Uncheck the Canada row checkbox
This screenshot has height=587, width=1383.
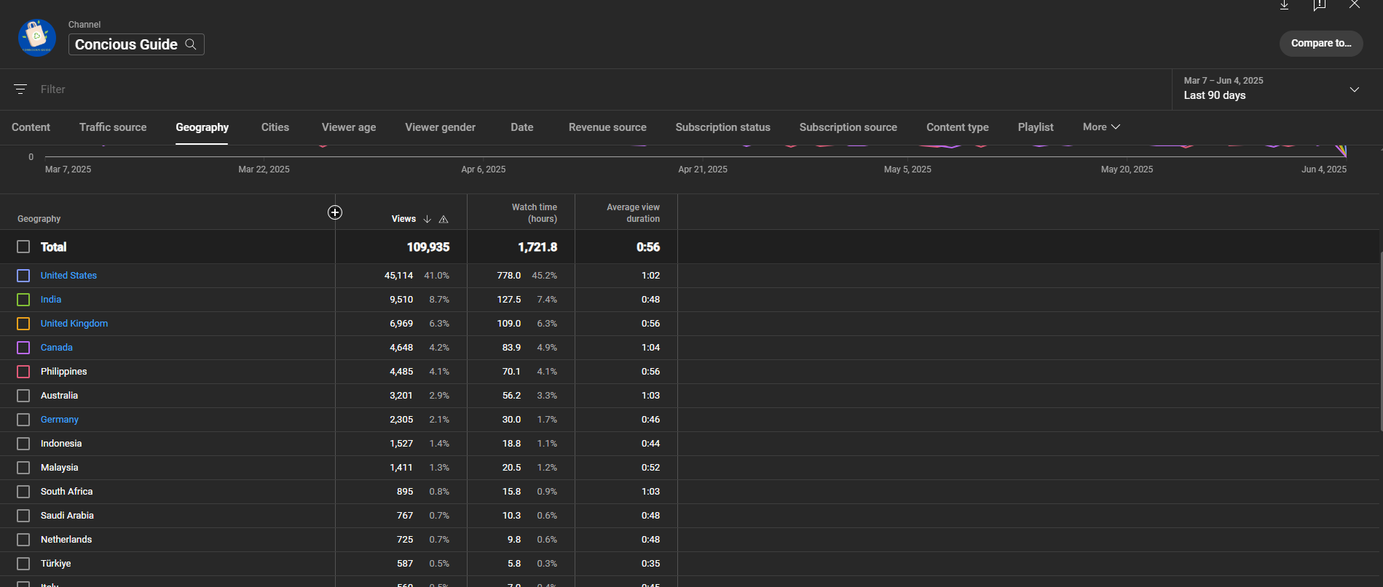click(23, 348)
